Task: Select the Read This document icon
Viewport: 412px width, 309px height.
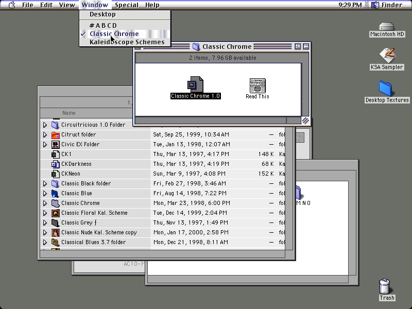Action: pos(257,85)
